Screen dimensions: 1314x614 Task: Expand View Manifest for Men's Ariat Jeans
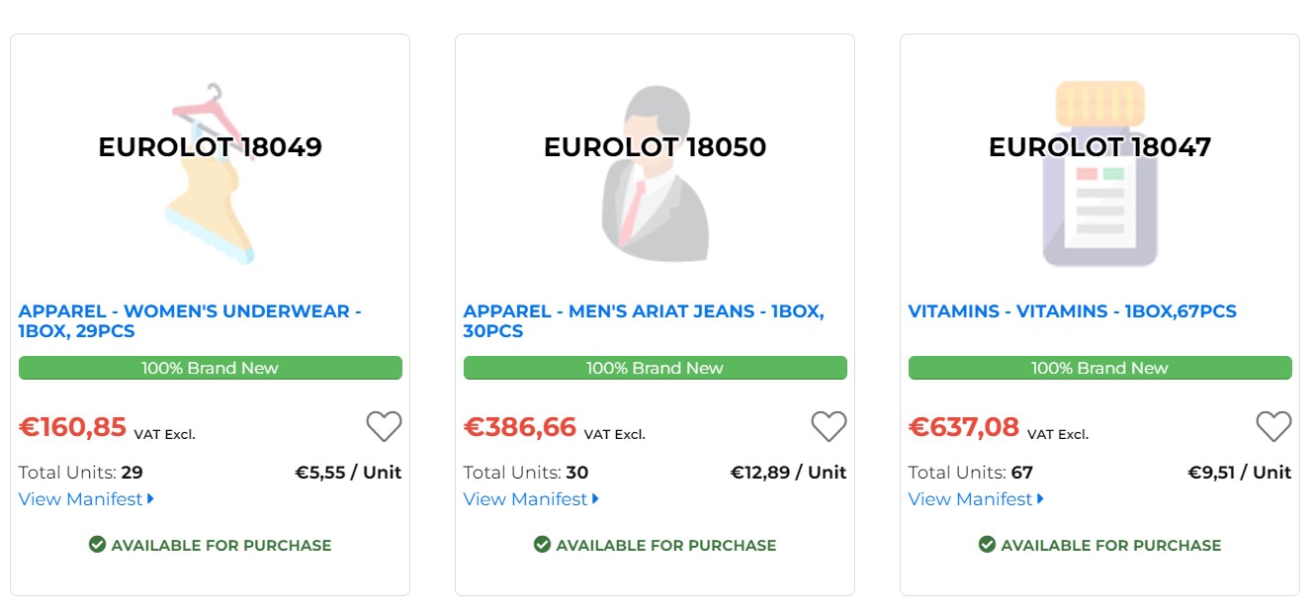(531, 499)
